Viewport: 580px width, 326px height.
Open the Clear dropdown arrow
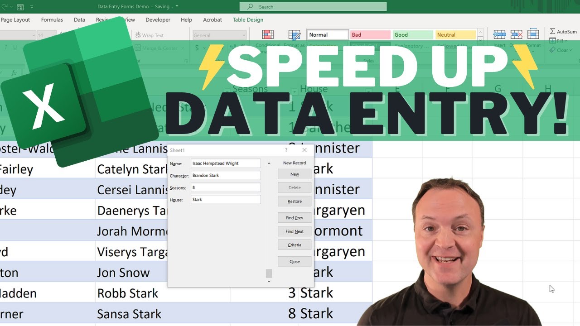[x=570, y=50]
